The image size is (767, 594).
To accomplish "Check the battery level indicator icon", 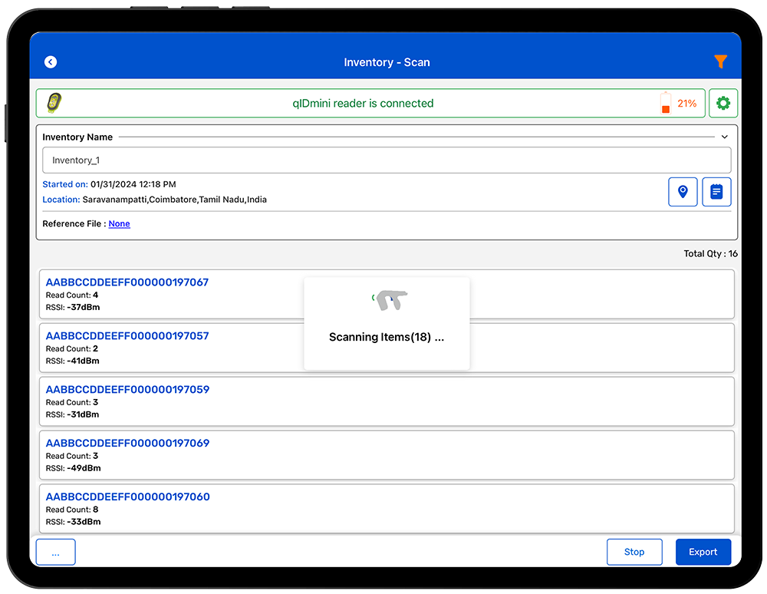I will (665, 104).
